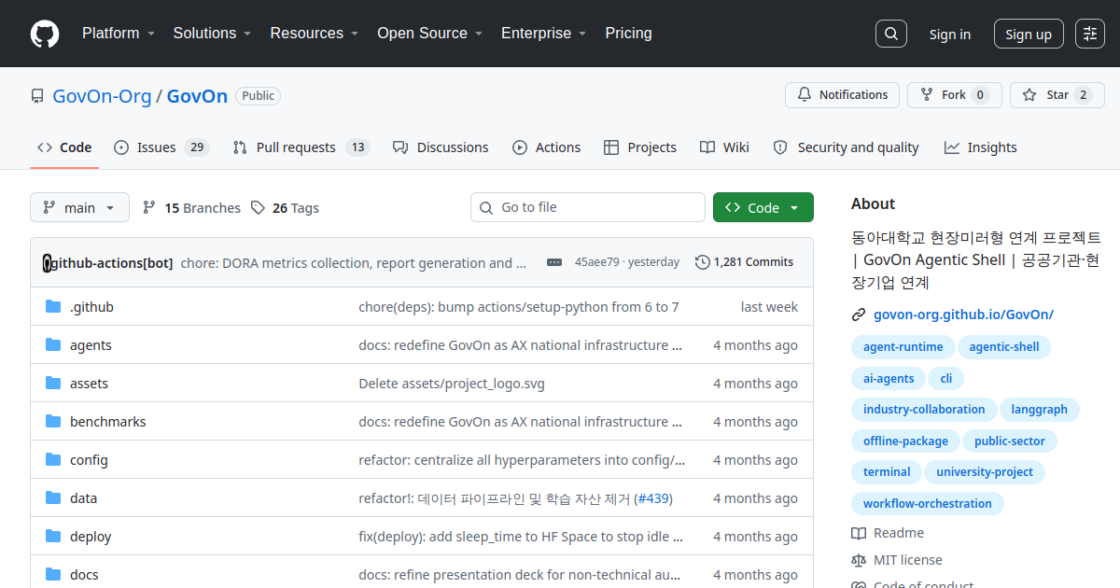The width and height of the screenshot is (1120, 588).
Task: Click the folder icon for .github
Action: (x=53, y=307)
